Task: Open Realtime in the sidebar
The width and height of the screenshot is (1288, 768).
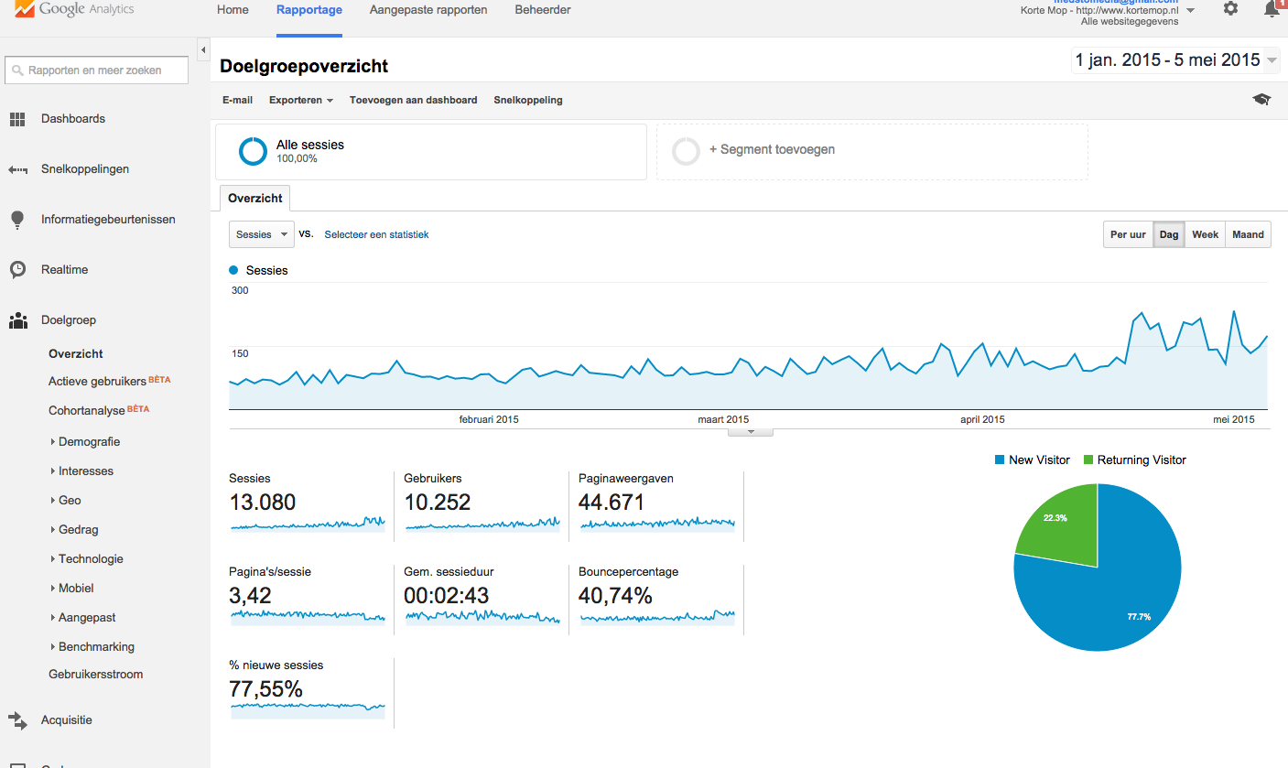Action: [x=65, y=270]
